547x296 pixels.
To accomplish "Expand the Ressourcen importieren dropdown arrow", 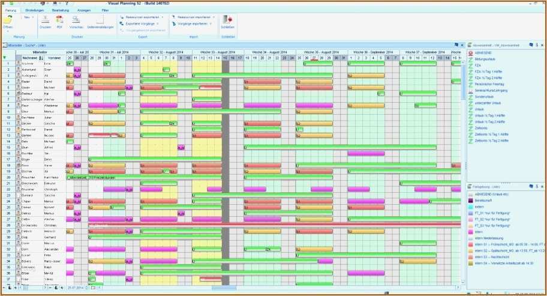I will (214, 17).
